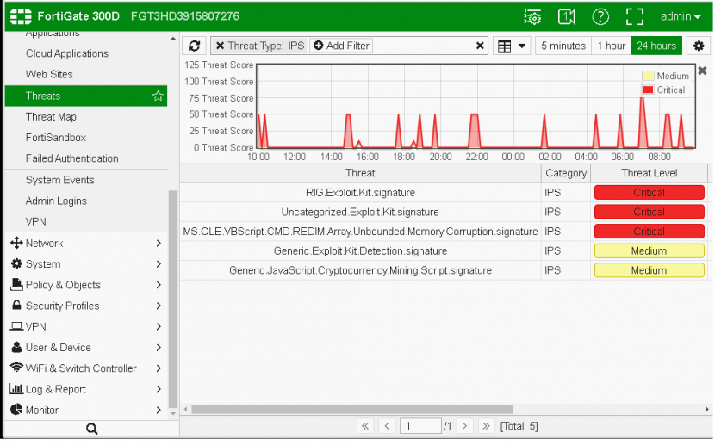Open the table view dropdown
The height and width of the screenshot is (445, 715).
pyautogui.click(x=512, y=46)
